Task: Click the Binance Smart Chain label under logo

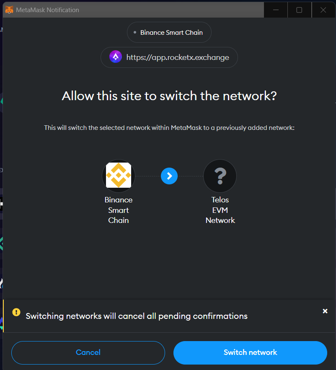Action: pyautogui.click(x=119, y=210)
